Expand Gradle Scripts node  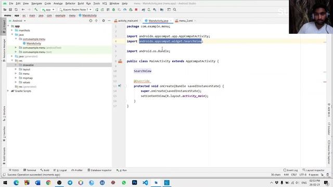click(x=8, y=91)
